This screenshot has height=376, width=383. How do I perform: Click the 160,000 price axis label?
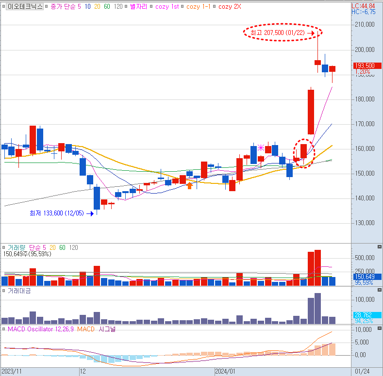[x=365, y=148]
